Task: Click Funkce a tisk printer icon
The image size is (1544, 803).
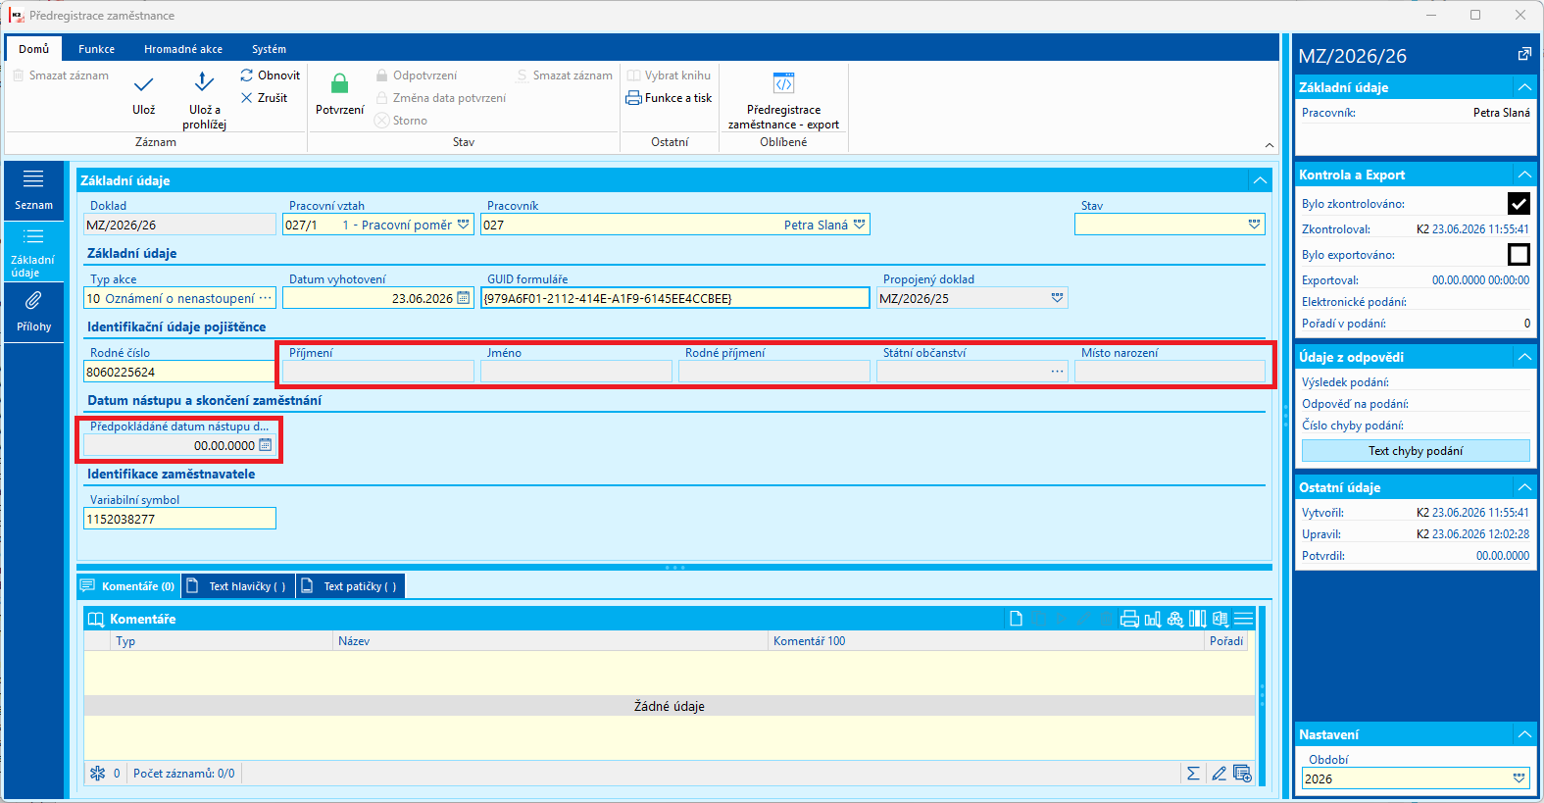Action: point(634,98)
